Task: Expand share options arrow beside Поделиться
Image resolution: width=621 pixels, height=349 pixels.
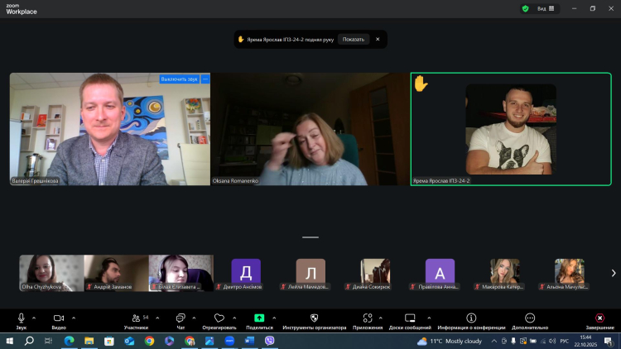Action: (273, 318)
